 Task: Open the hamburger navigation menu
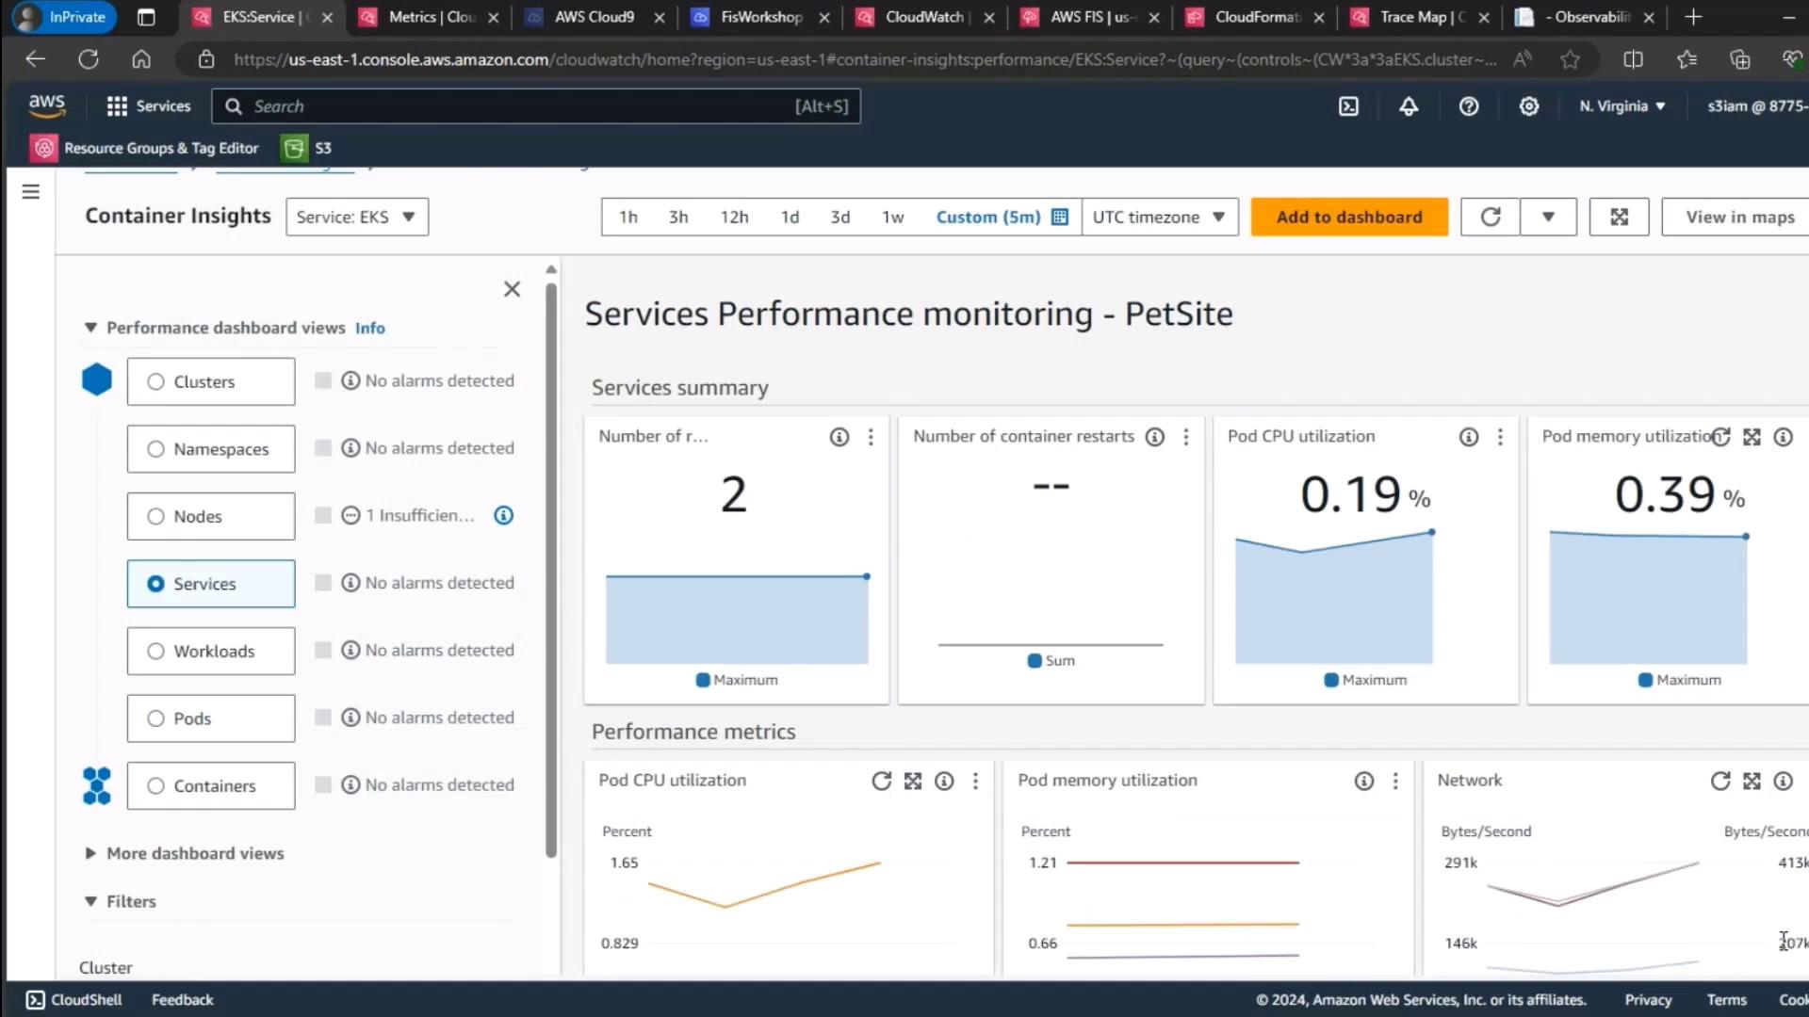pos(31,192)
